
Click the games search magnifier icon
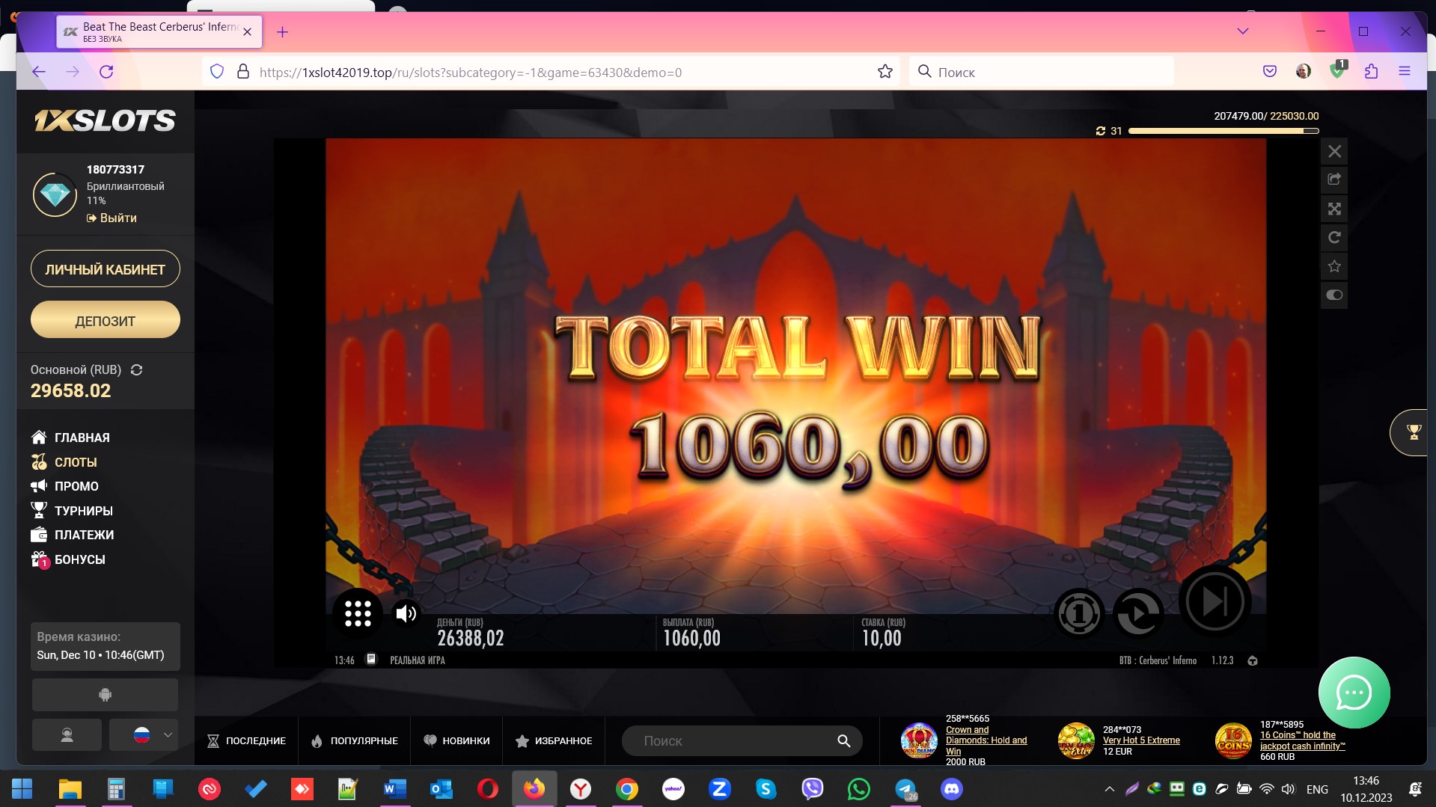pyautogui.click(x=843, y=740)
